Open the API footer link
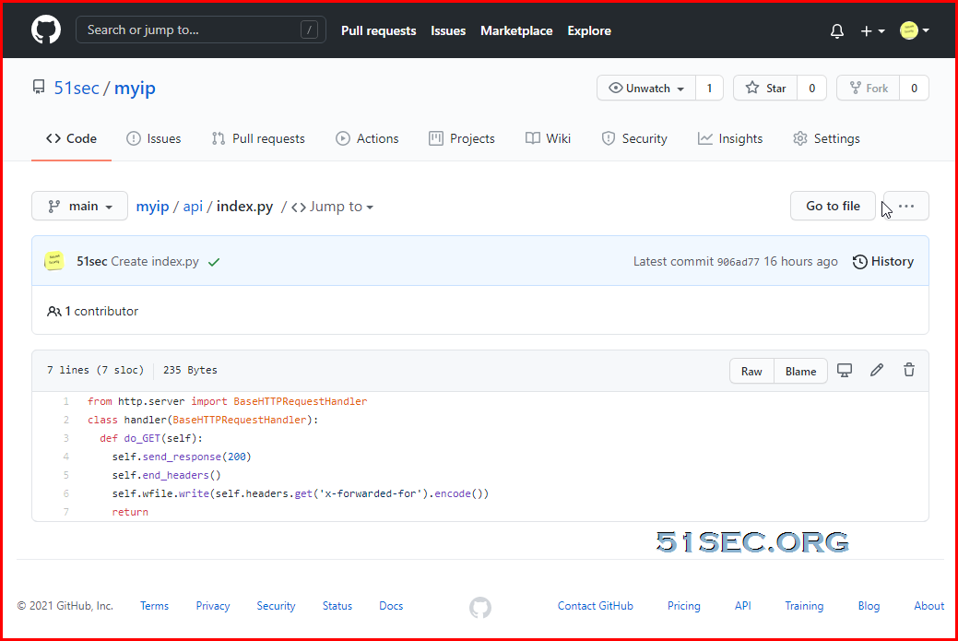The height and width of the screenshot is (641, 958). click(743, 606)
